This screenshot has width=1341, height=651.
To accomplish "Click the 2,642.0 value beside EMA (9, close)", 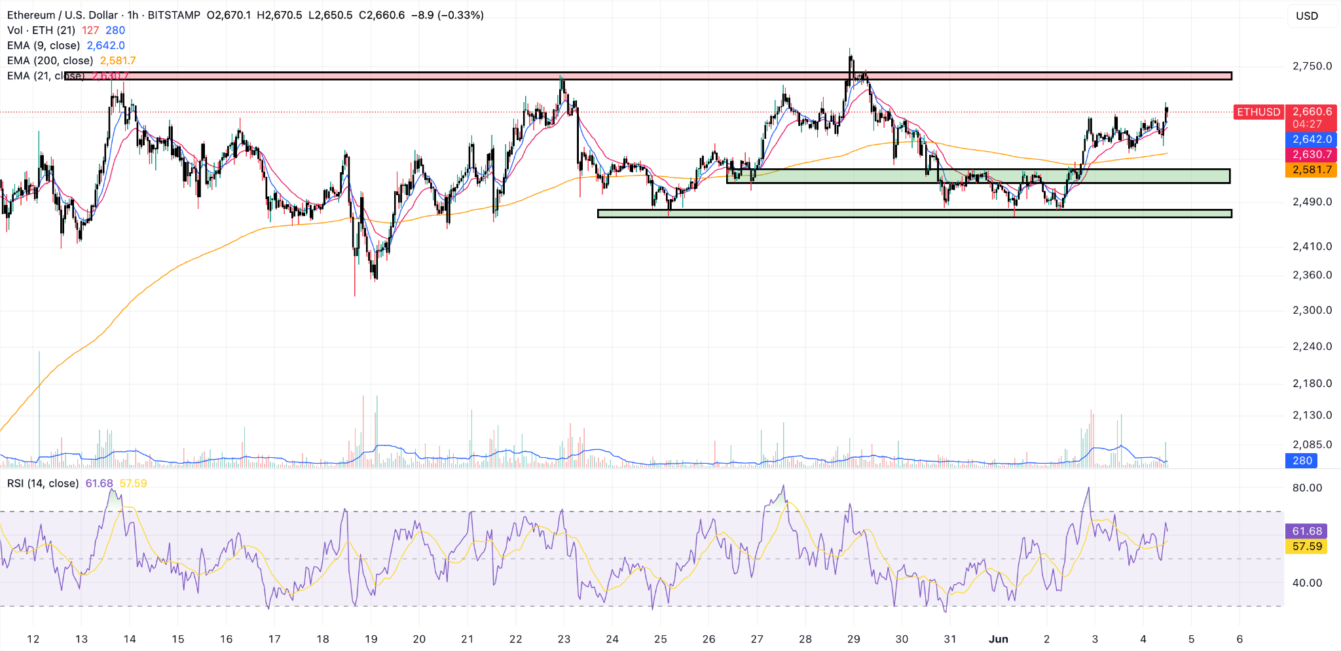I will 106,45.
